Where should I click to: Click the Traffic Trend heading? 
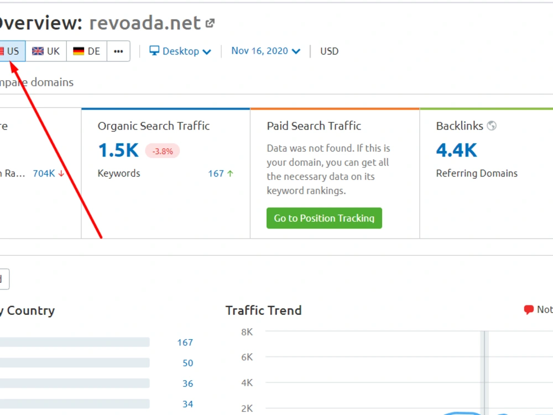click(x=263, y=310)
